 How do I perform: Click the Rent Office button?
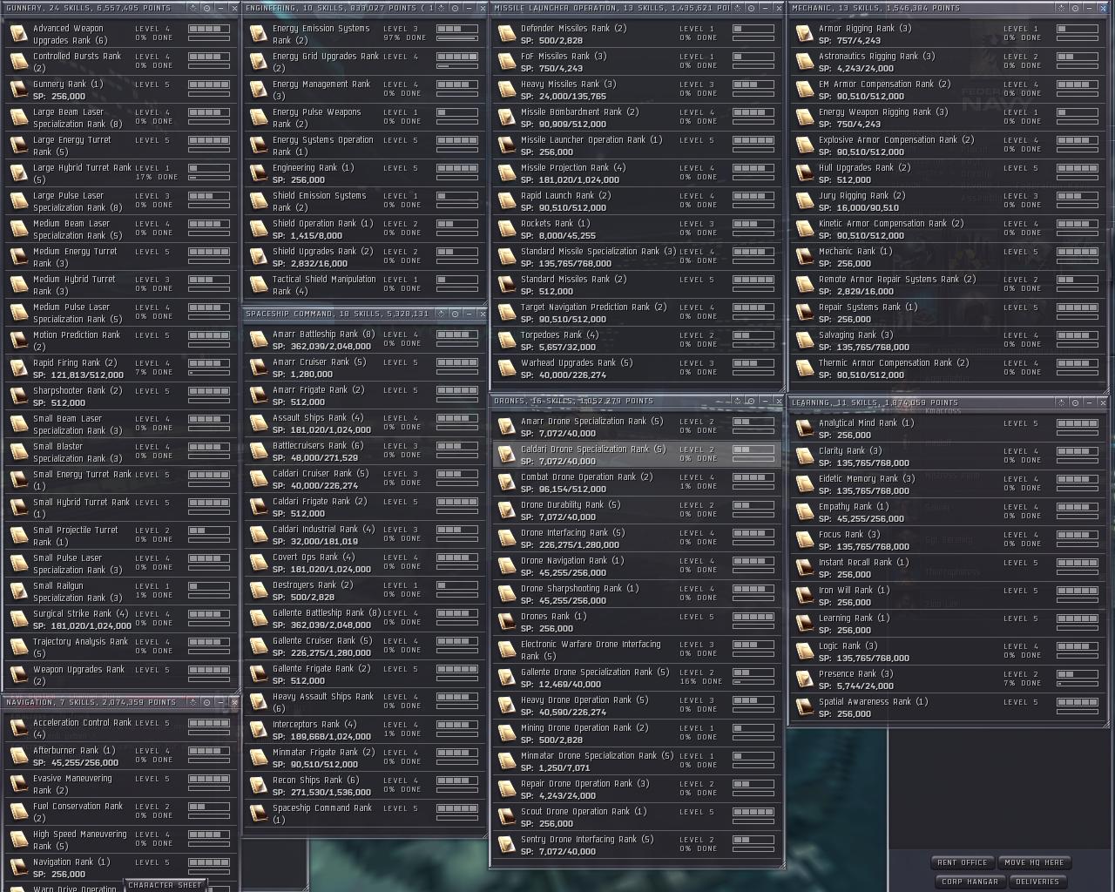962,862
